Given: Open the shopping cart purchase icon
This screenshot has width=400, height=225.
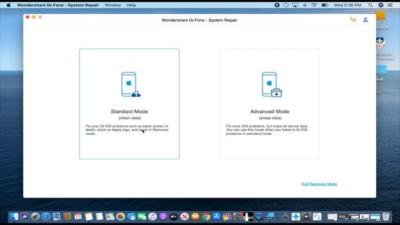Looking at the screenshot, I should click(x=353, y=19).
